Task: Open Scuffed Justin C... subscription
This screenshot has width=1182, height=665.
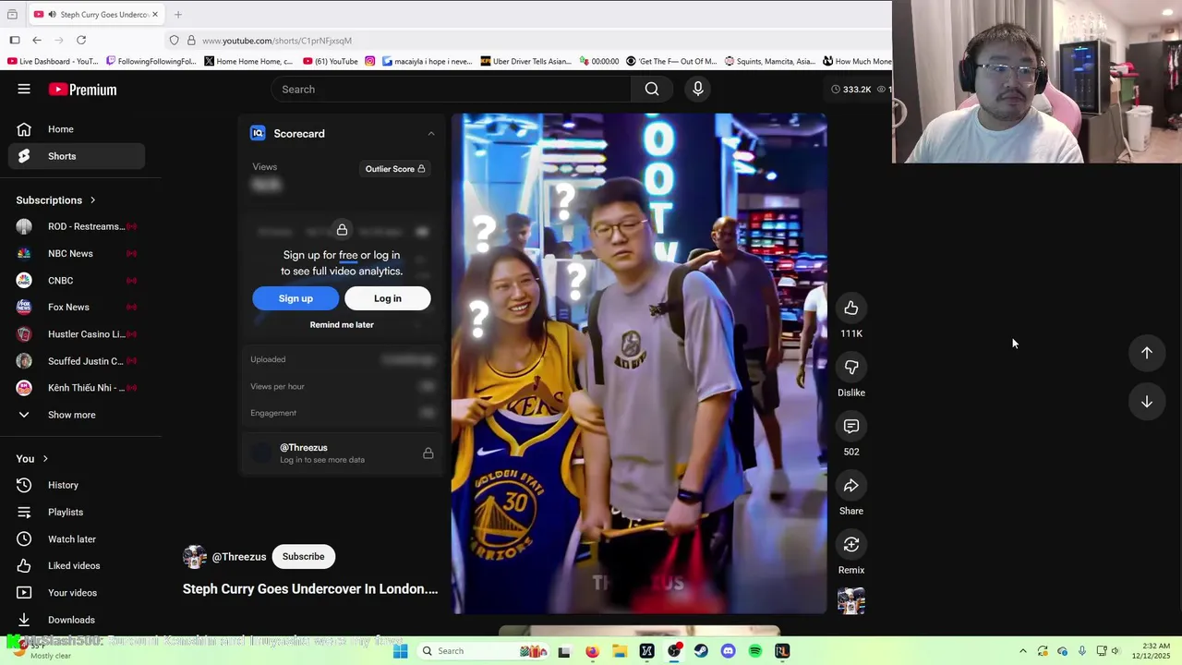Action: pyautogui.click(x=77, y=361)
